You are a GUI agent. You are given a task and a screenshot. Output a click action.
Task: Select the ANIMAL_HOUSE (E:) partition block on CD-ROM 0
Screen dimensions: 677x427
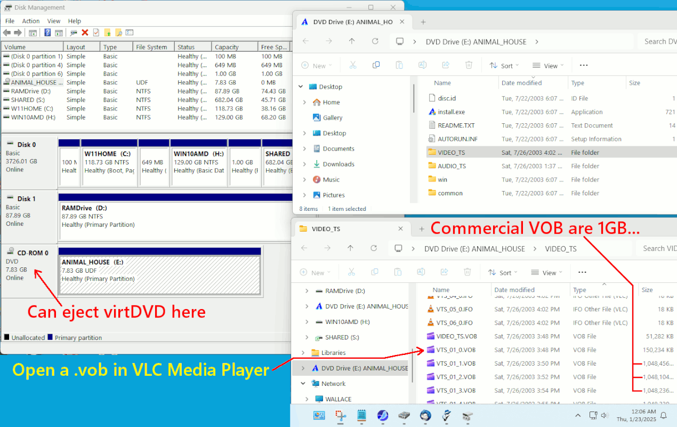point(159,274)
